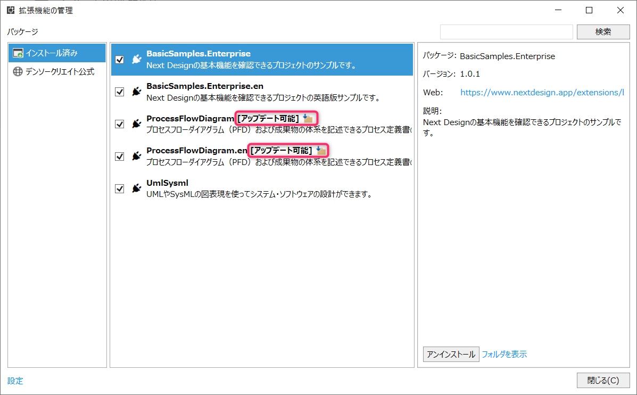The height and width of the screenshot is (395, 637).
Task: Open the nextdesign.app extensions web link
Action: [542, 93]
